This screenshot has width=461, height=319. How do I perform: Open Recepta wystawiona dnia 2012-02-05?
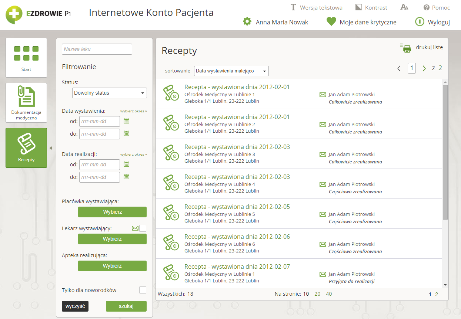(237, 207)
